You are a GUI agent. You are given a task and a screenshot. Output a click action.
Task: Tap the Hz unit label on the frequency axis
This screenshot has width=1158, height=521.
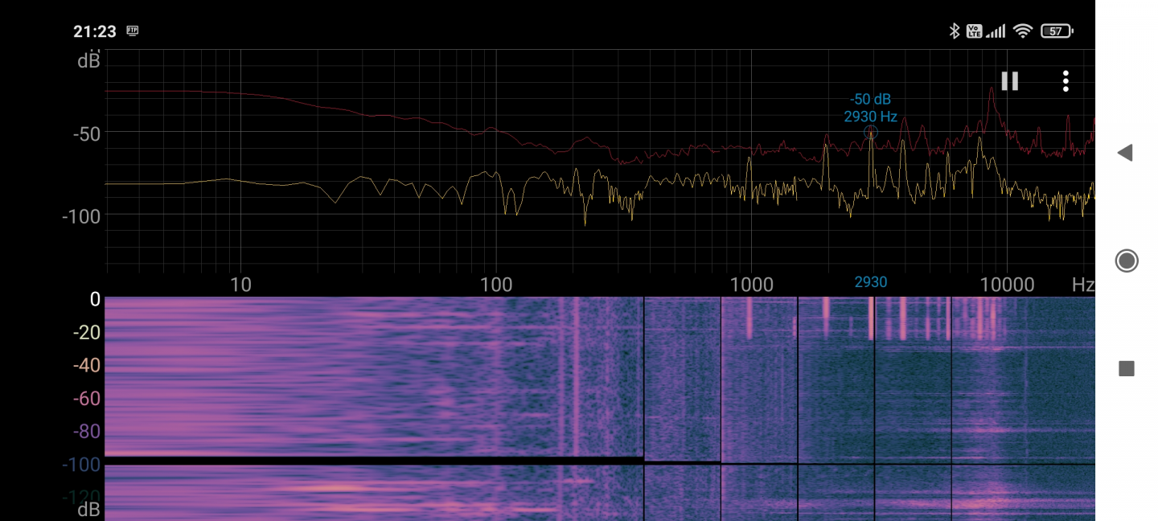click(x=1082, y=285)
